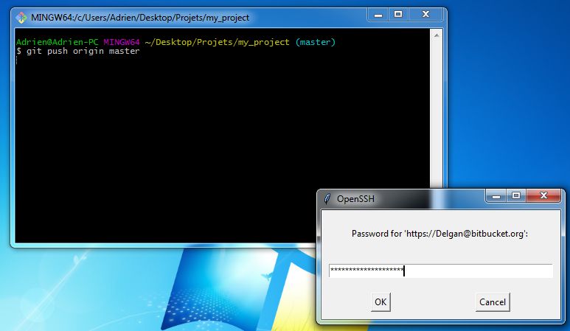Screen dimensions: 570x331
Task: Click 'Adrien@Adrien-PC' in the terminal prompt
Action: (57, 42)
